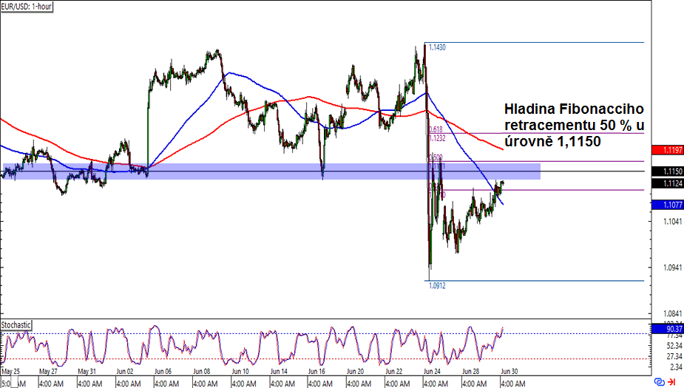Click the small box on the time axis
The image size is (684, 388).
point(14,382)
